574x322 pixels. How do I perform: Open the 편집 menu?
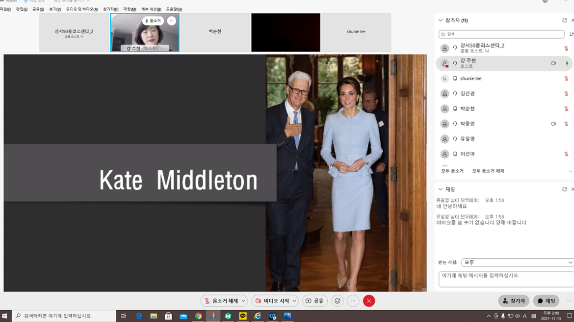22,9
